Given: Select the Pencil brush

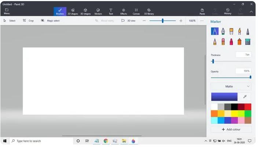Looking at the screenshot, I should pos(215,42).
